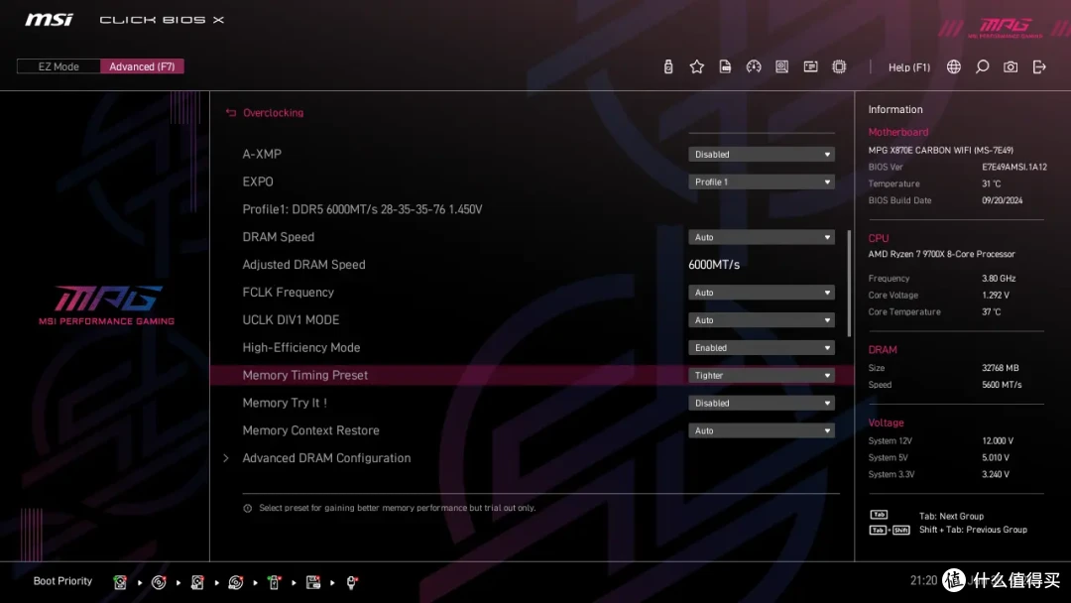Click the AMD Ryzen 7 9700X processor name
The height and width of the screenshot is (603, 1071).
pyautogui.click(x=941, y=254)
